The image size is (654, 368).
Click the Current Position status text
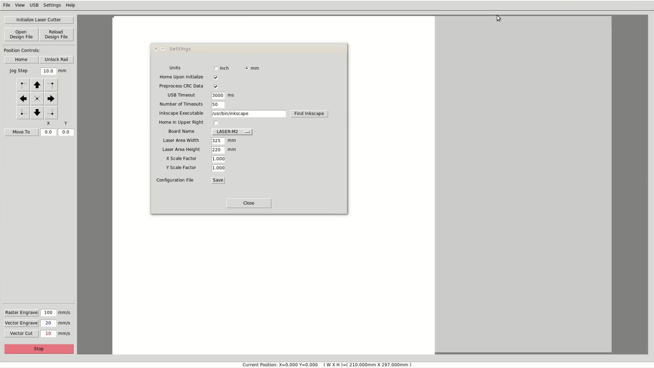coord(280,365)
